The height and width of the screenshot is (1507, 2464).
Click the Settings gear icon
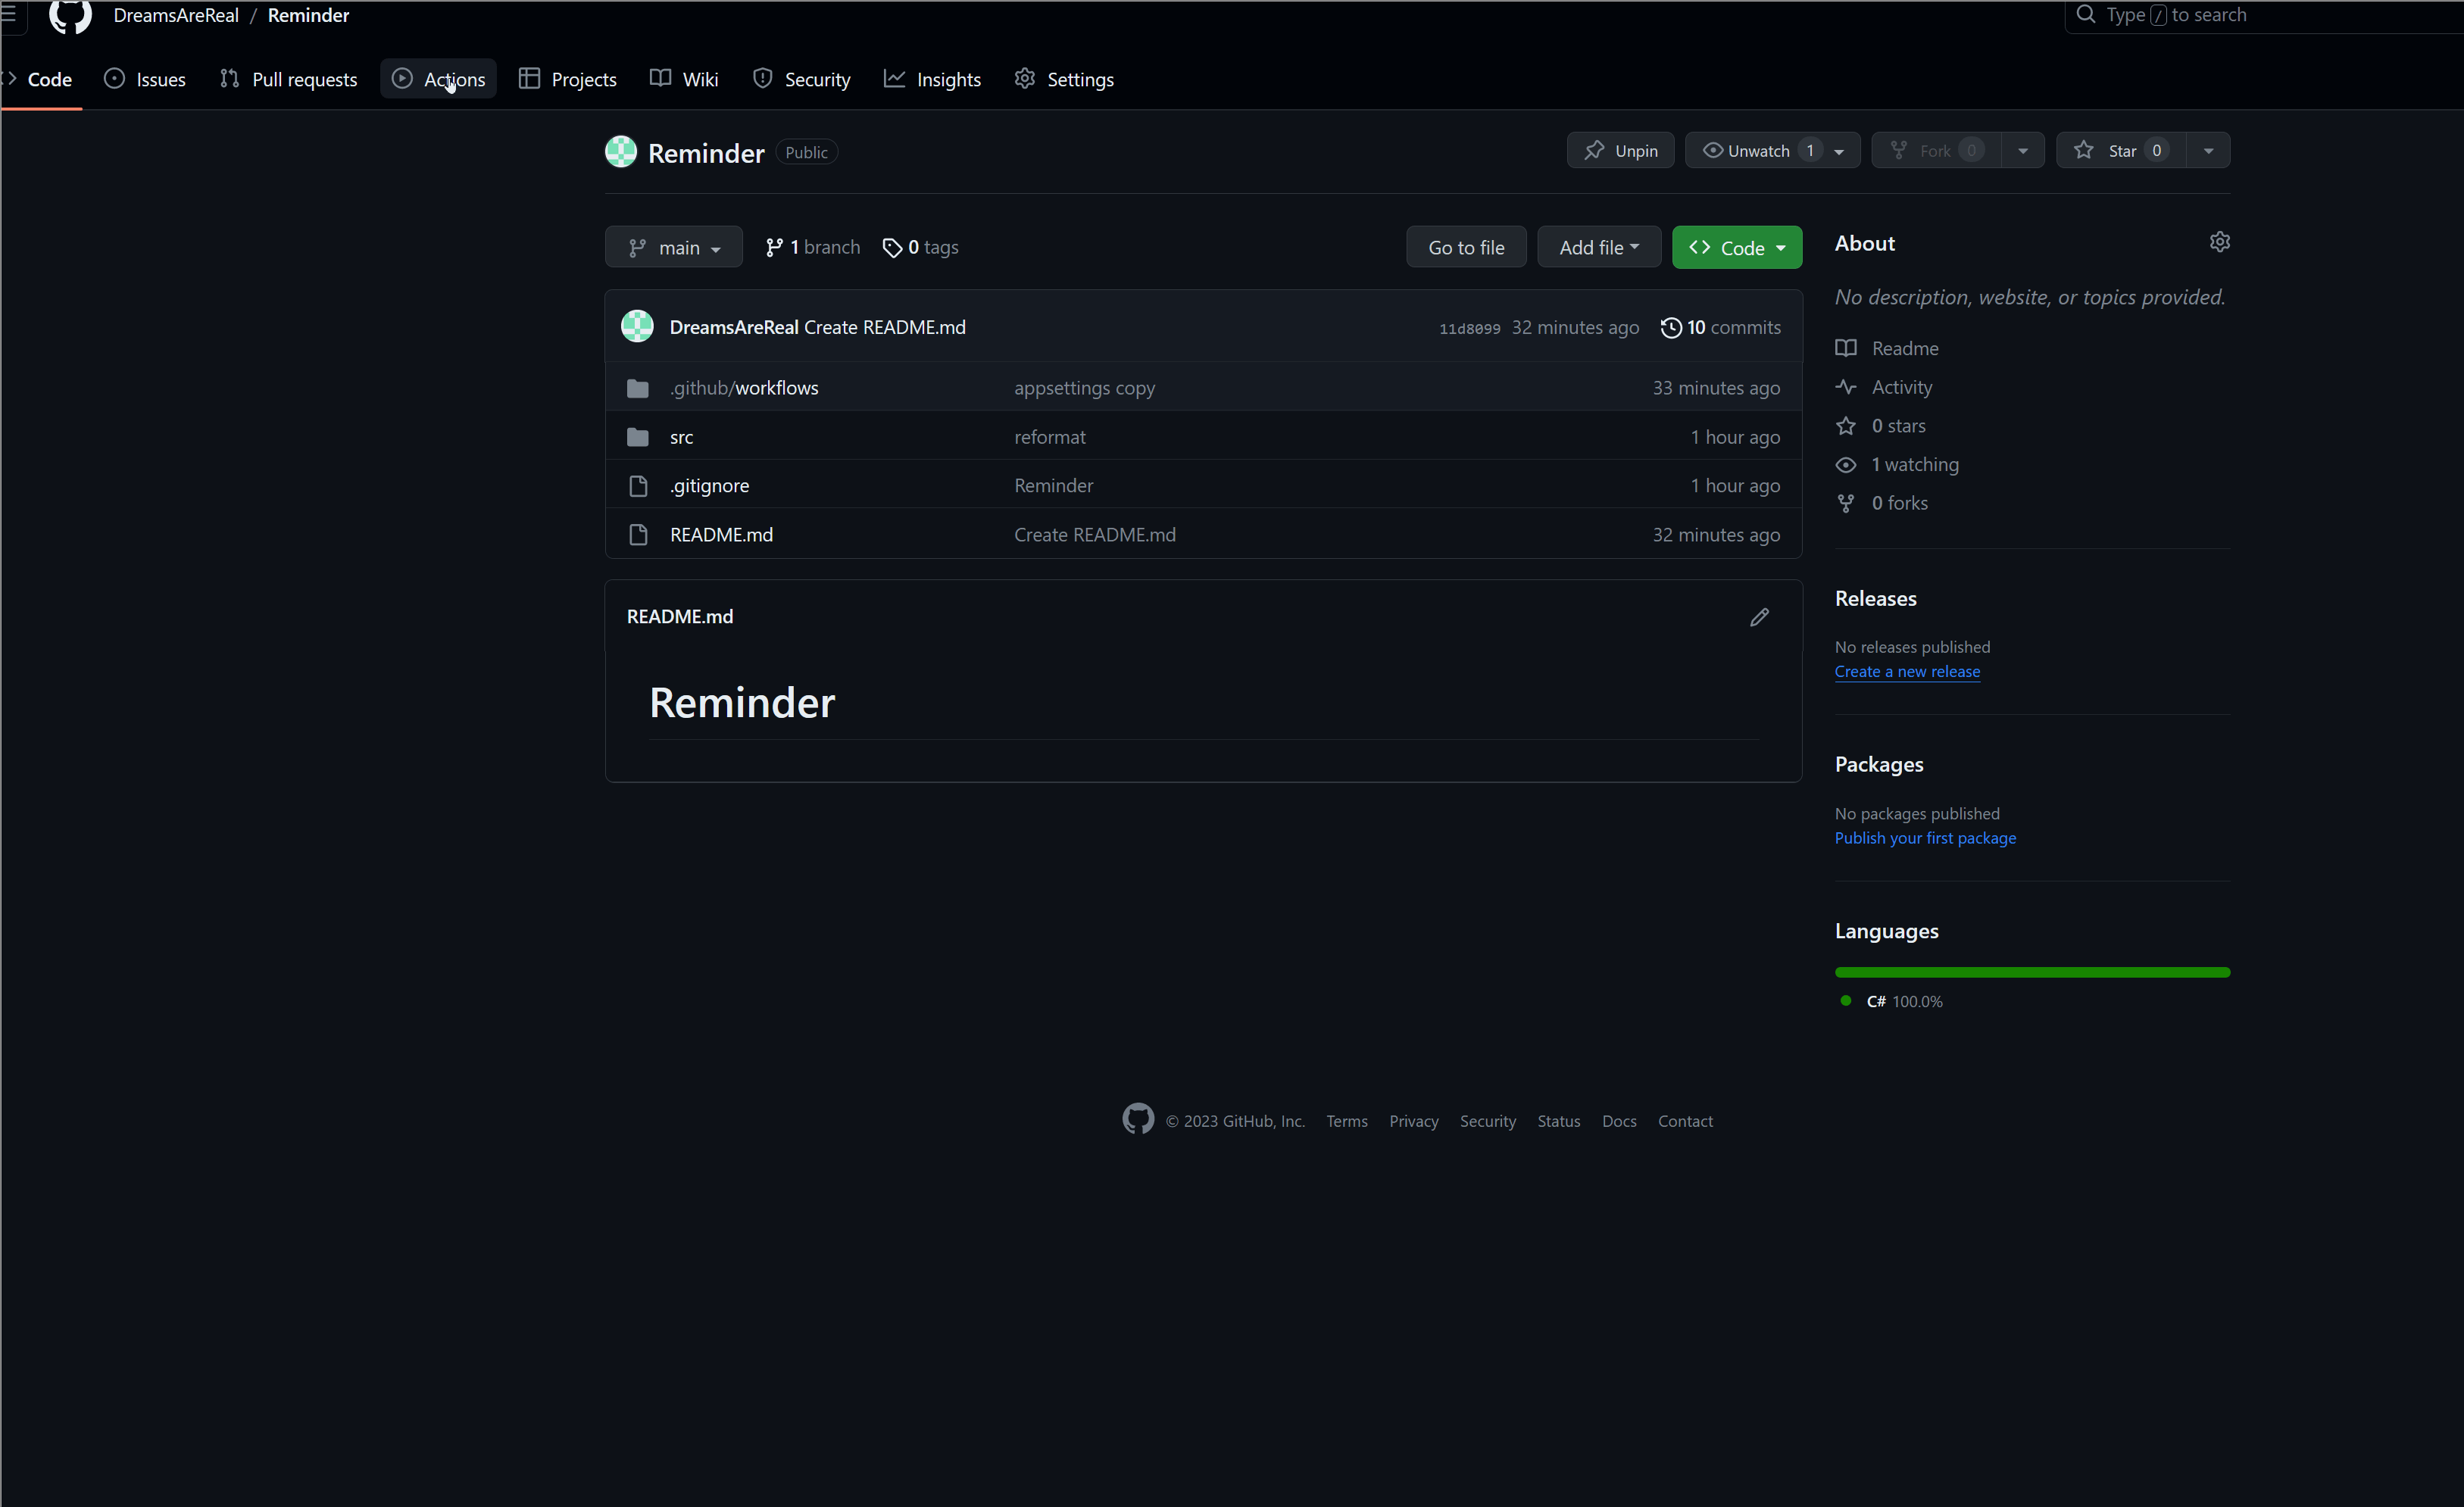coord(1024,77)
